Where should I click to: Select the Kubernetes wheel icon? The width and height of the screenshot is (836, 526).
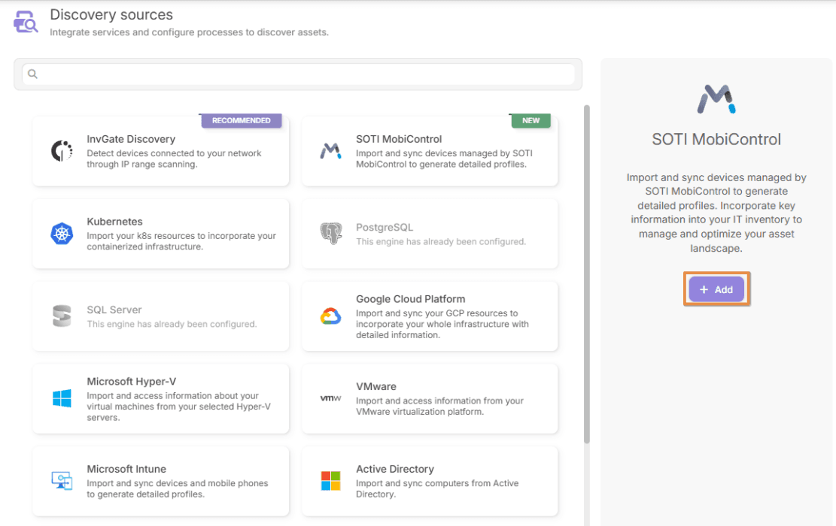click(x=62, y=234)
